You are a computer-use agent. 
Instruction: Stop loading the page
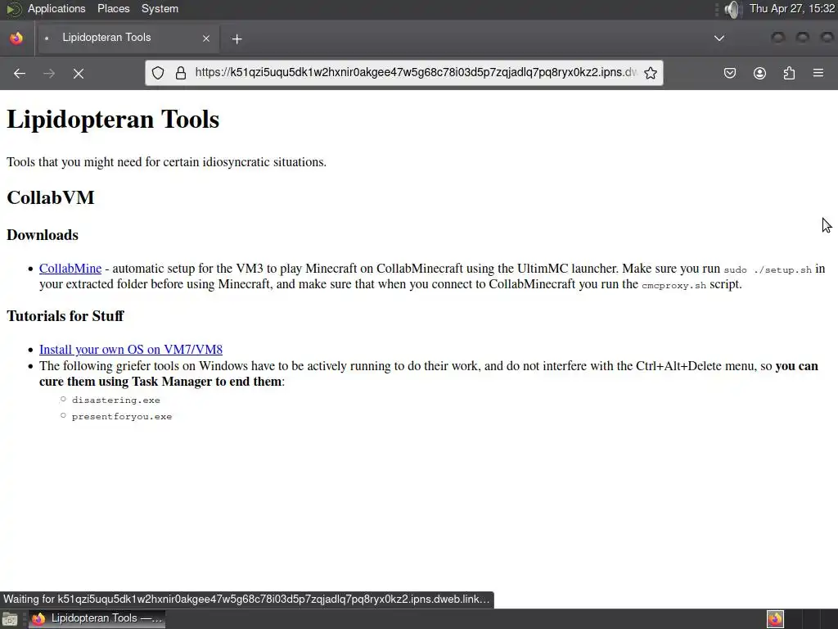[79, 73]
